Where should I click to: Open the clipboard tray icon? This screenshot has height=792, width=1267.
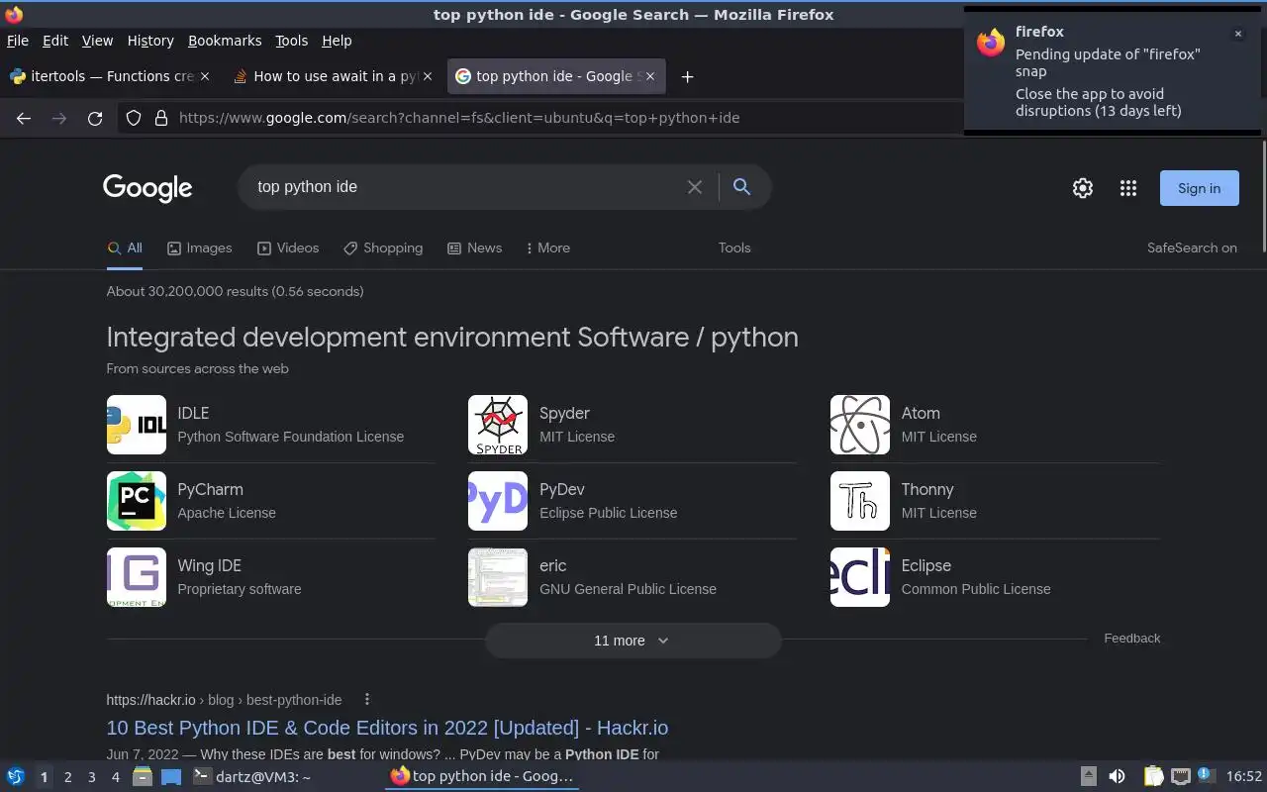tap(1154, 776)
